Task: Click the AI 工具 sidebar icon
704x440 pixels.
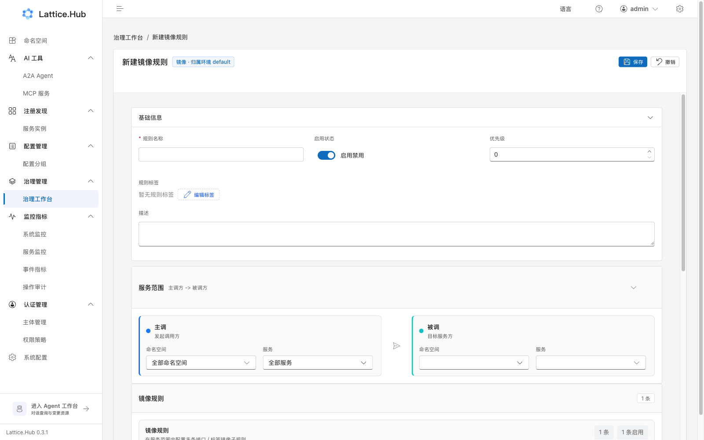Action: (12, 58)
